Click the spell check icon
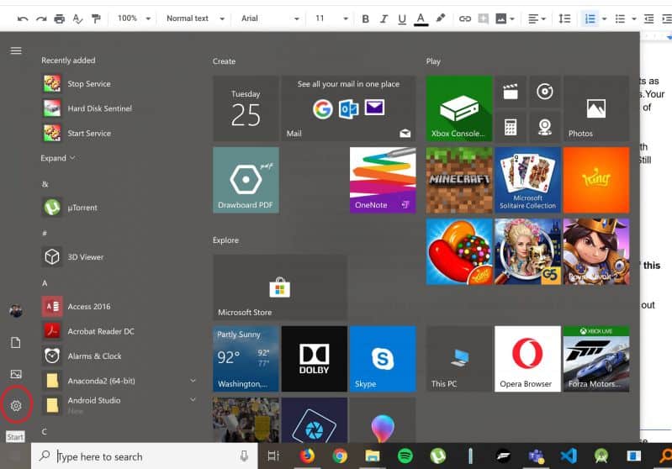 (77, 18)
